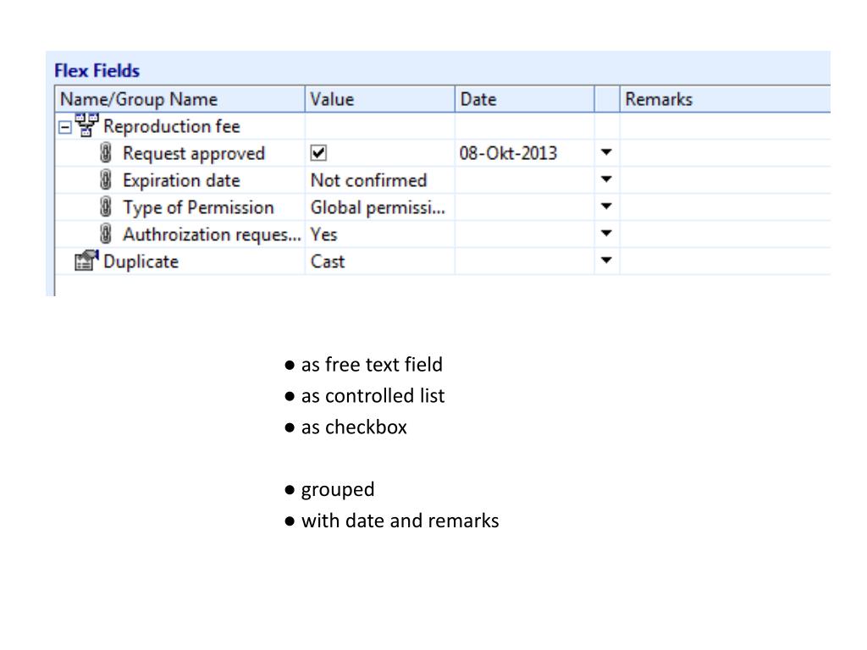Click paperclip icon beside Type of Permission
The height and width of the screenshot is (650, 867).
(x=106, y=207)
